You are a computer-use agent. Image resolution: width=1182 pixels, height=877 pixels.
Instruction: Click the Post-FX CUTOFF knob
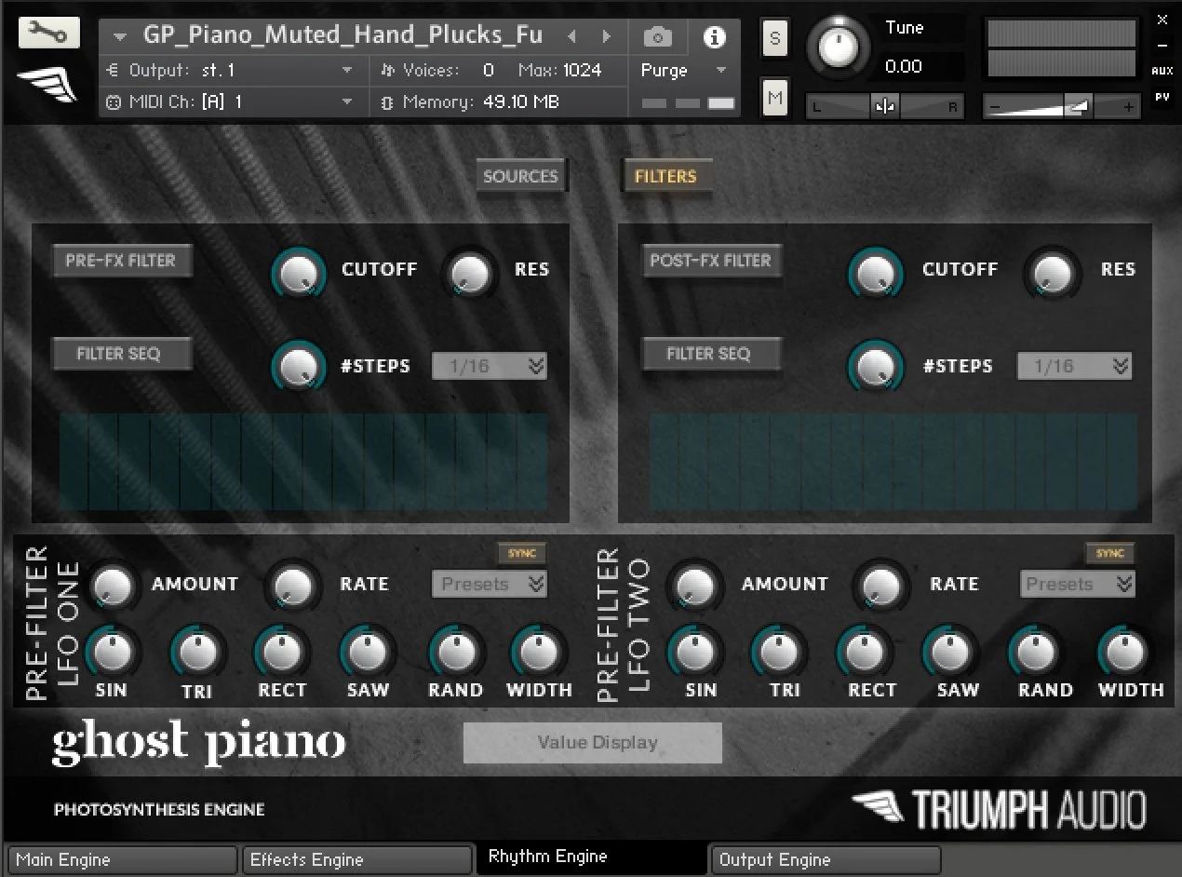[x=876, y=273]
